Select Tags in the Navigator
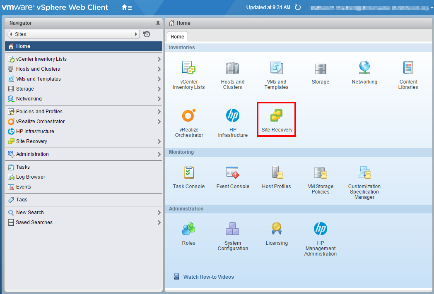Screen dimensions: 434x294 pyautogui.click(x=84, y=199)
